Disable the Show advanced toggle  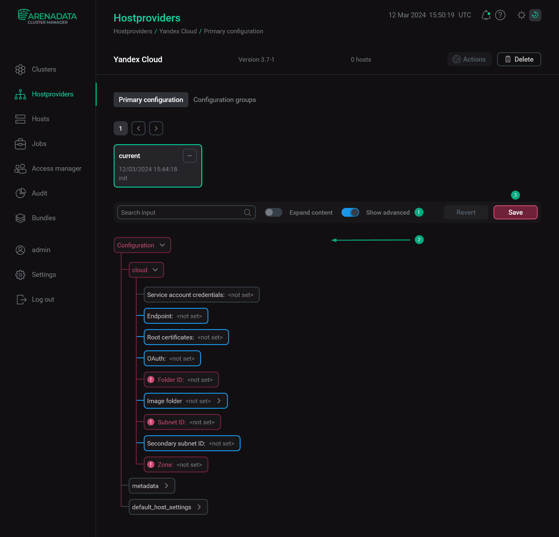coord(350,212)
